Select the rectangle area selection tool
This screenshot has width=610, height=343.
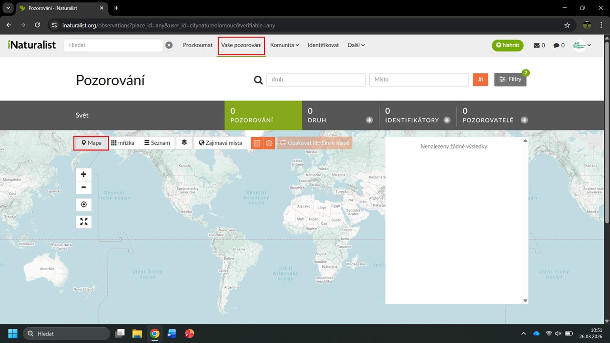point(257,143)
